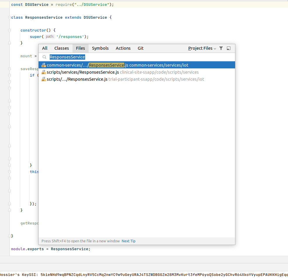The image size is (288, 278).
Task: Collapse the constructor method using its gutter arrow
Action: [x=9, y=30]
